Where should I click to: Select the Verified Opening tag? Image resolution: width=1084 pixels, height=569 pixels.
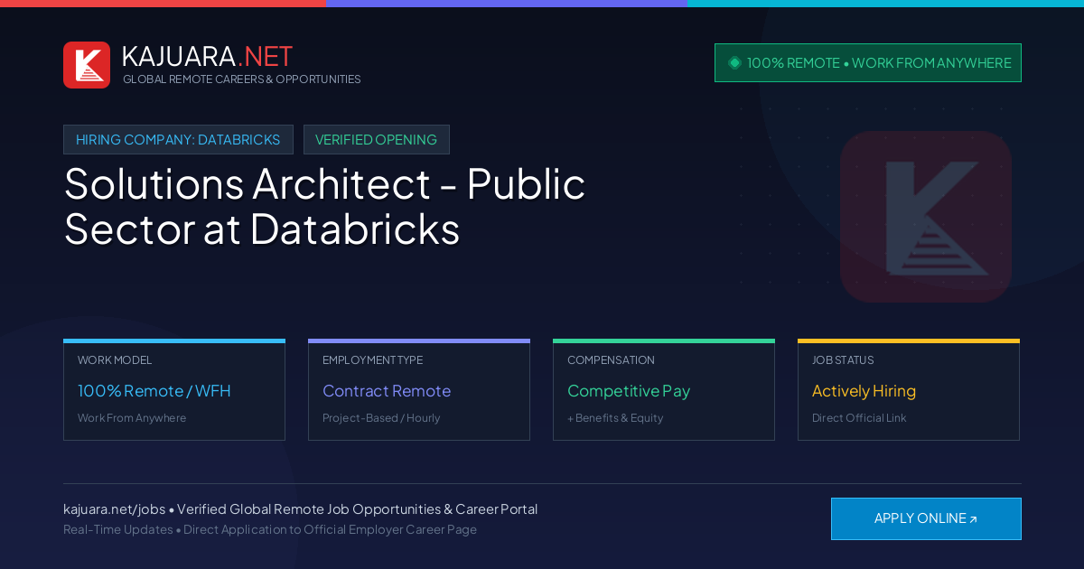point(376,140)
